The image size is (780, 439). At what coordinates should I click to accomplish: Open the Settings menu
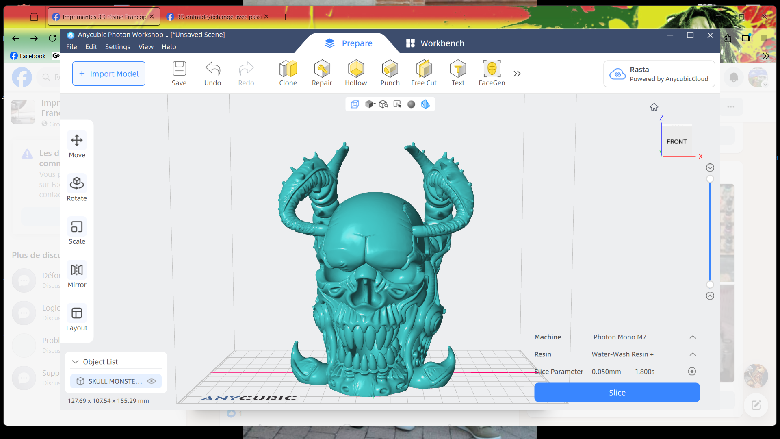point(117,47)
